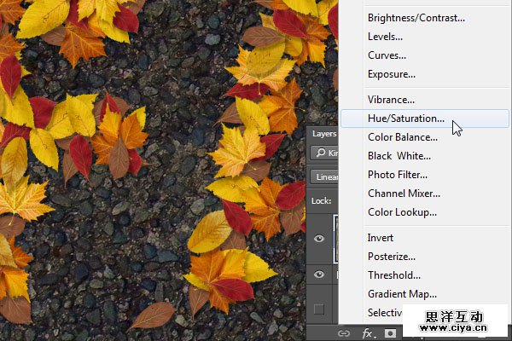
Task: Select Brightness/Contrast adjustment
Action: [x=416, y=18]
